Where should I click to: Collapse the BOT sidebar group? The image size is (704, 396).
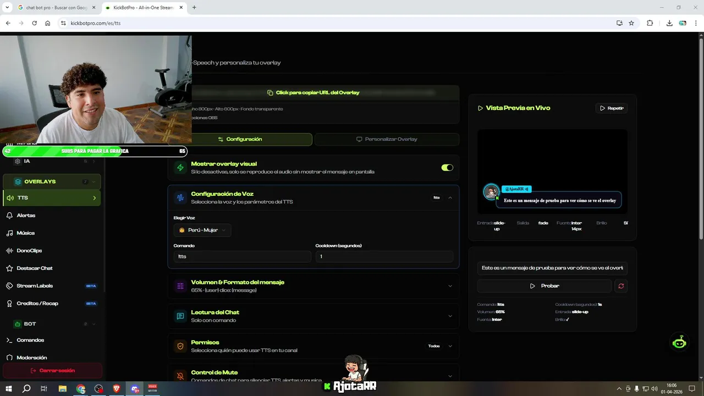click(x=52, y=324)
